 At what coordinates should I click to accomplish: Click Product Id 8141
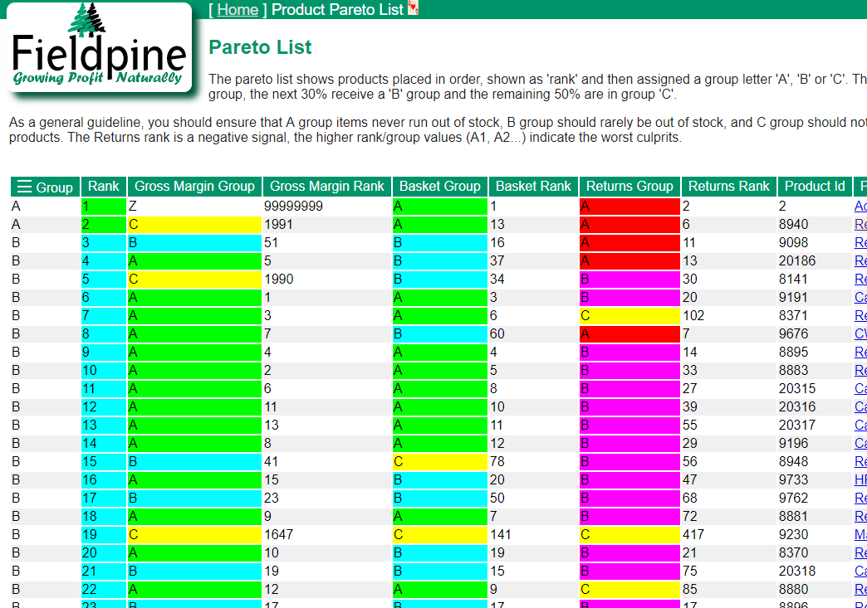point(793,280)
